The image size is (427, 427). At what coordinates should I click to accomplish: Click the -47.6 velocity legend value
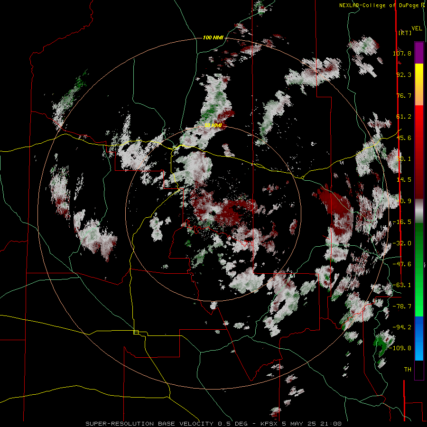click(402, 264)
